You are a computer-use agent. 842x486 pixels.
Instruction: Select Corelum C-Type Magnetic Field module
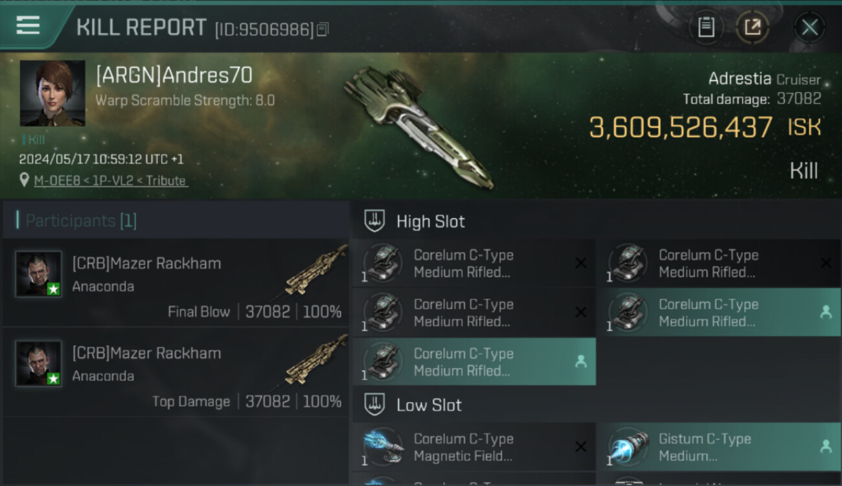(x=474, y=447)
